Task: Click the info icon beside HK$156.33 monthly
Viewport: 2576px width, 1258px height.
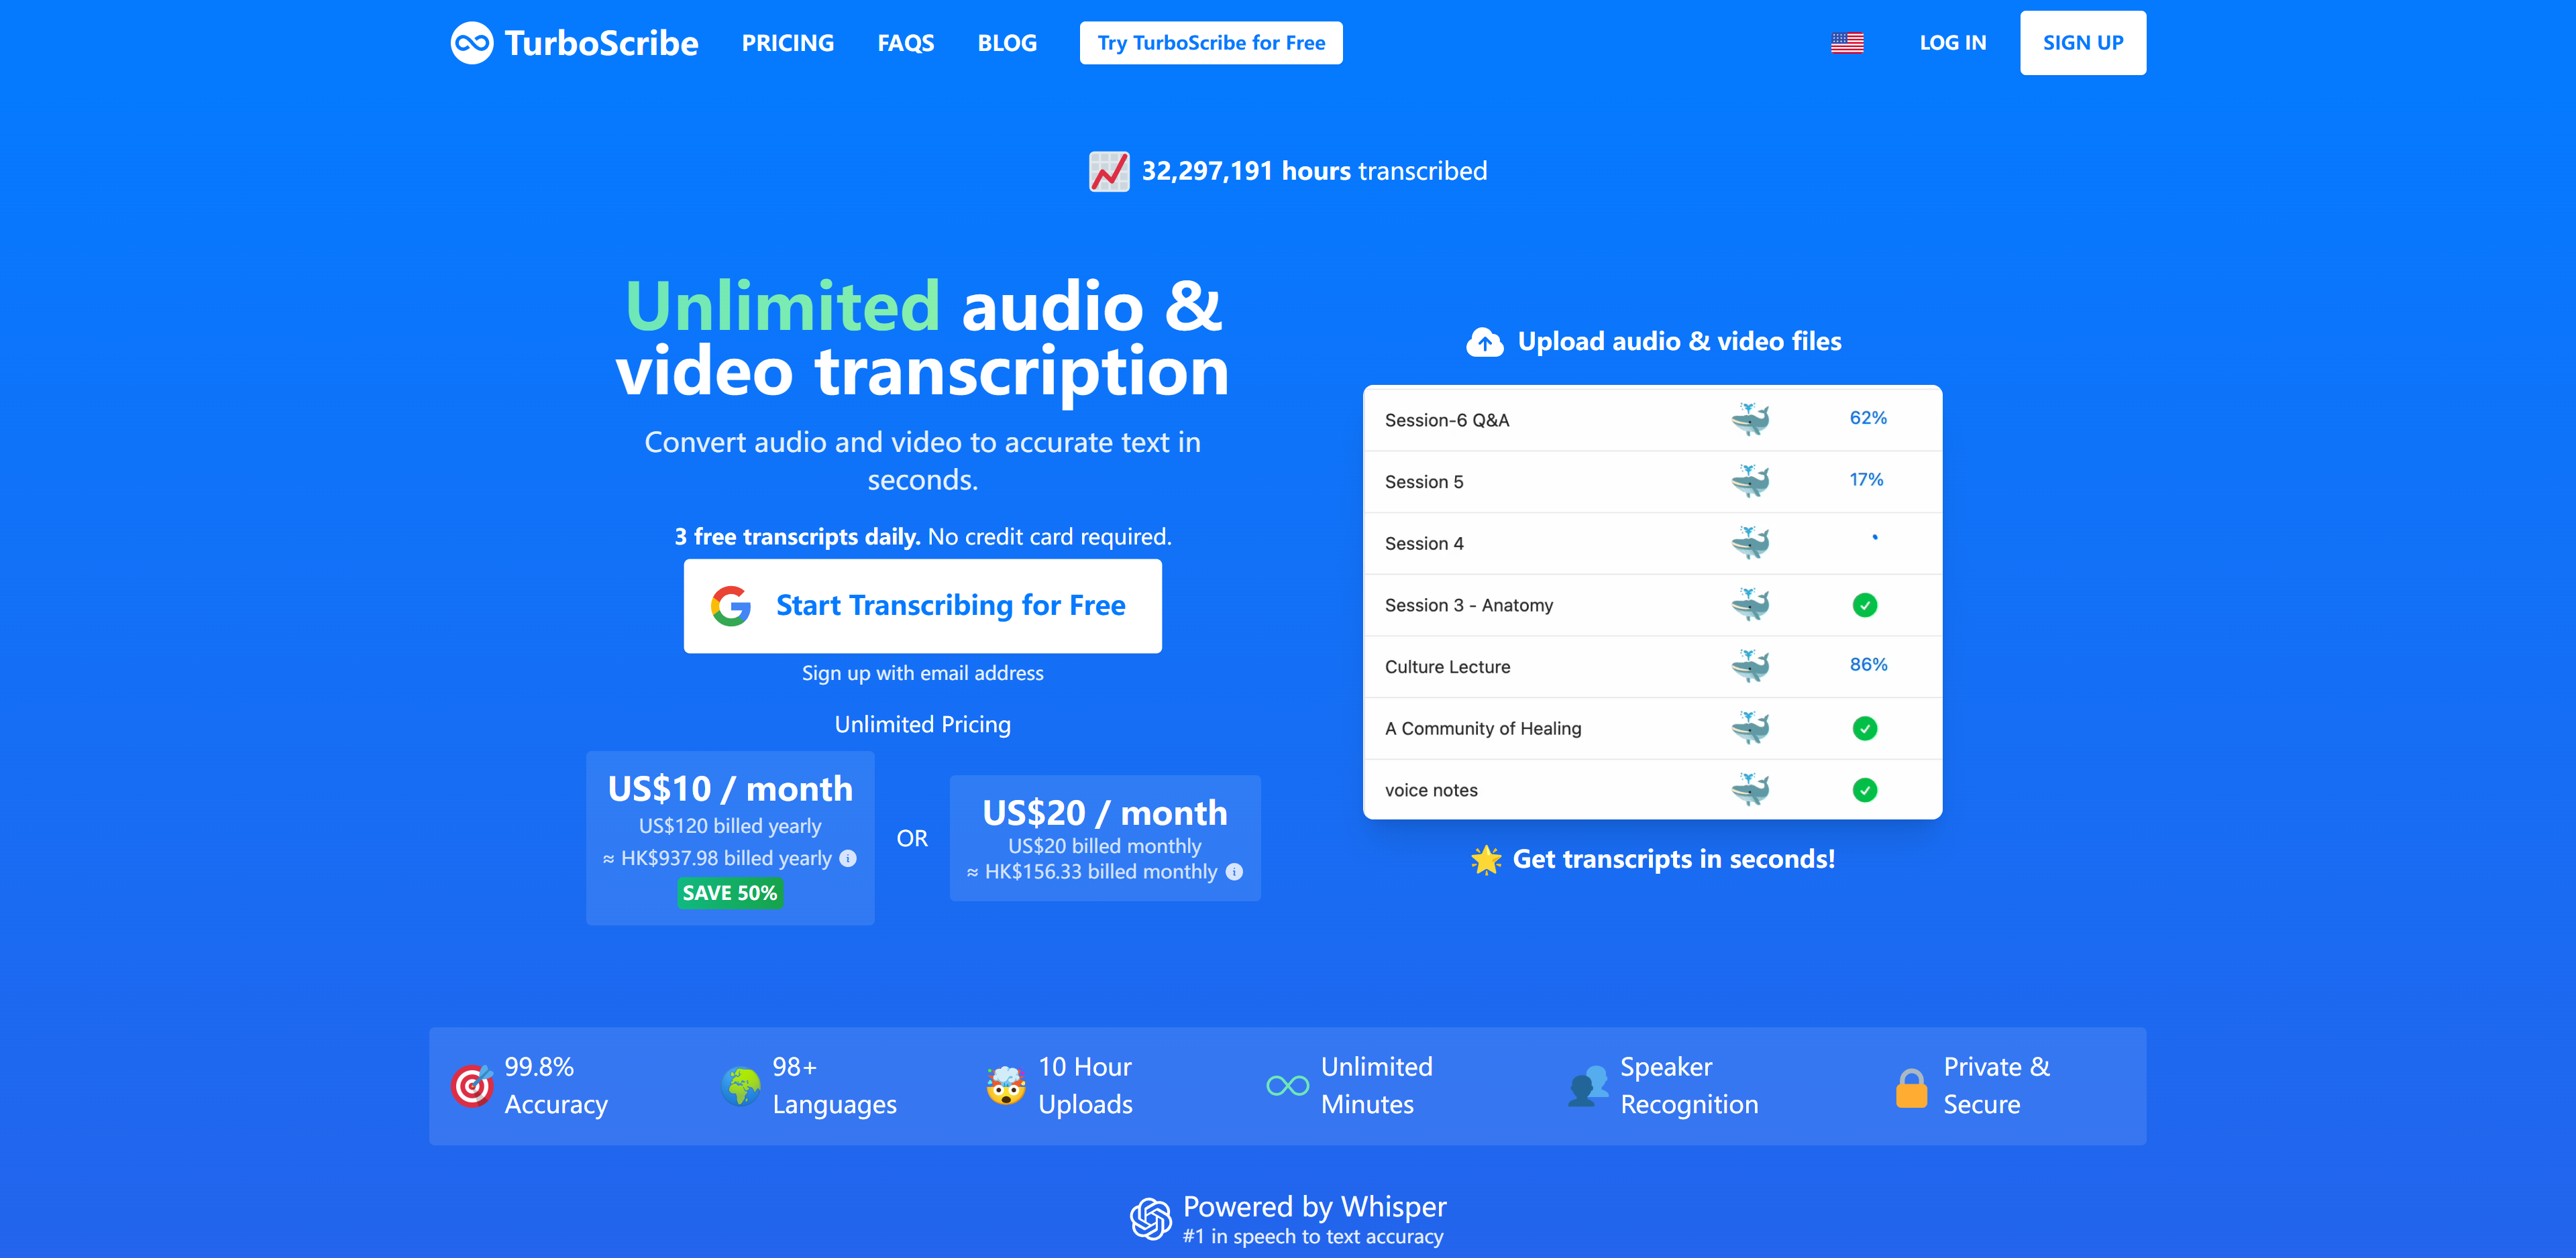Action: click(1235, 872)
